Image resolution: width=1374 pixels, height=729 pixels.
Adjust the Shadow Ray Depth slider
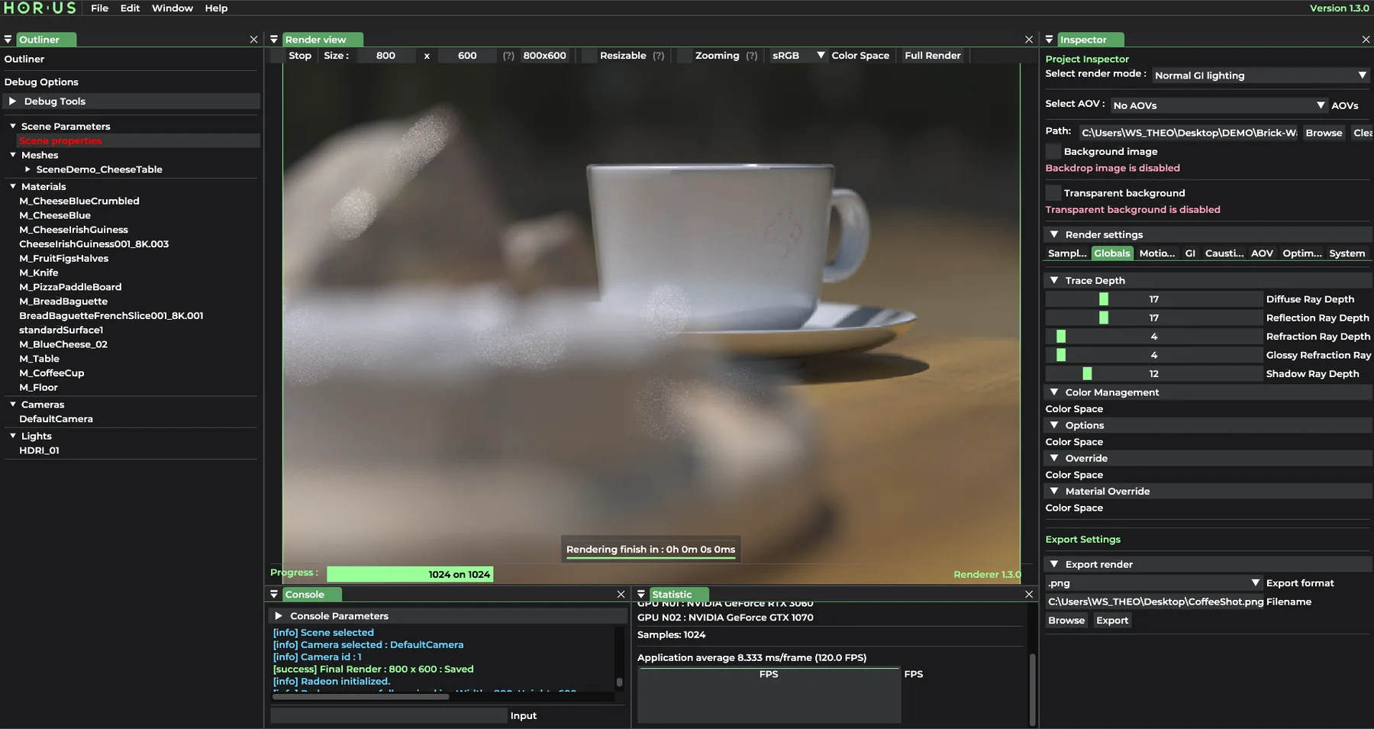(1153, 373)
